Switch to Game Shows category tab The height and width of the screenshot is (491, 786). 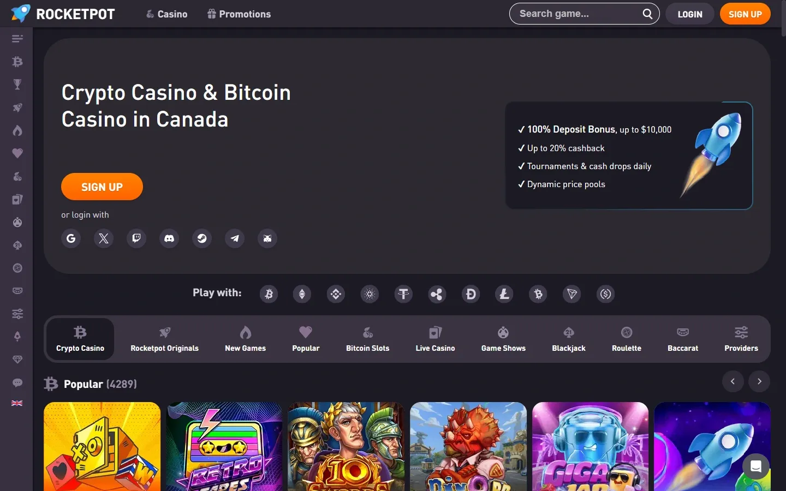tap(503, 339)
